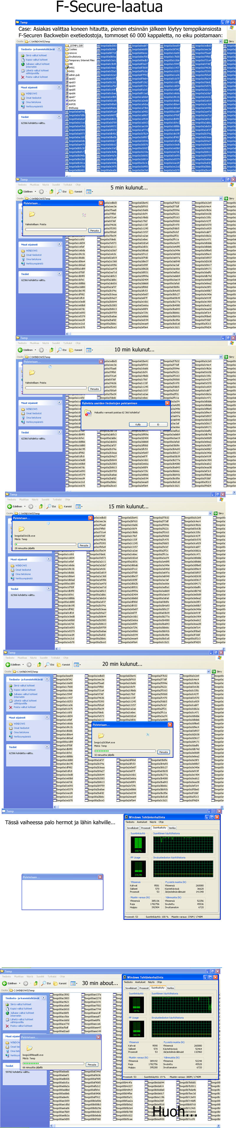The width and height of the screenshot is (236, 1128).
Task: Open Edellinen history dropdown in '15 min kulunut' toolbar
Action: pos(24,507)
